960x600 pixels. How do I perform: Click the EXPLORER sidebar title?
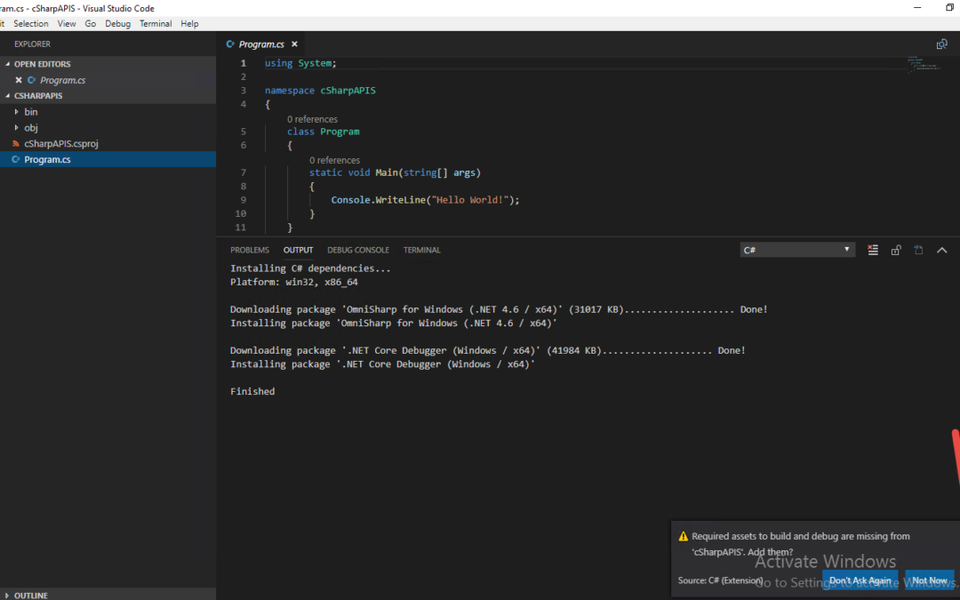[x=33, y=44]
